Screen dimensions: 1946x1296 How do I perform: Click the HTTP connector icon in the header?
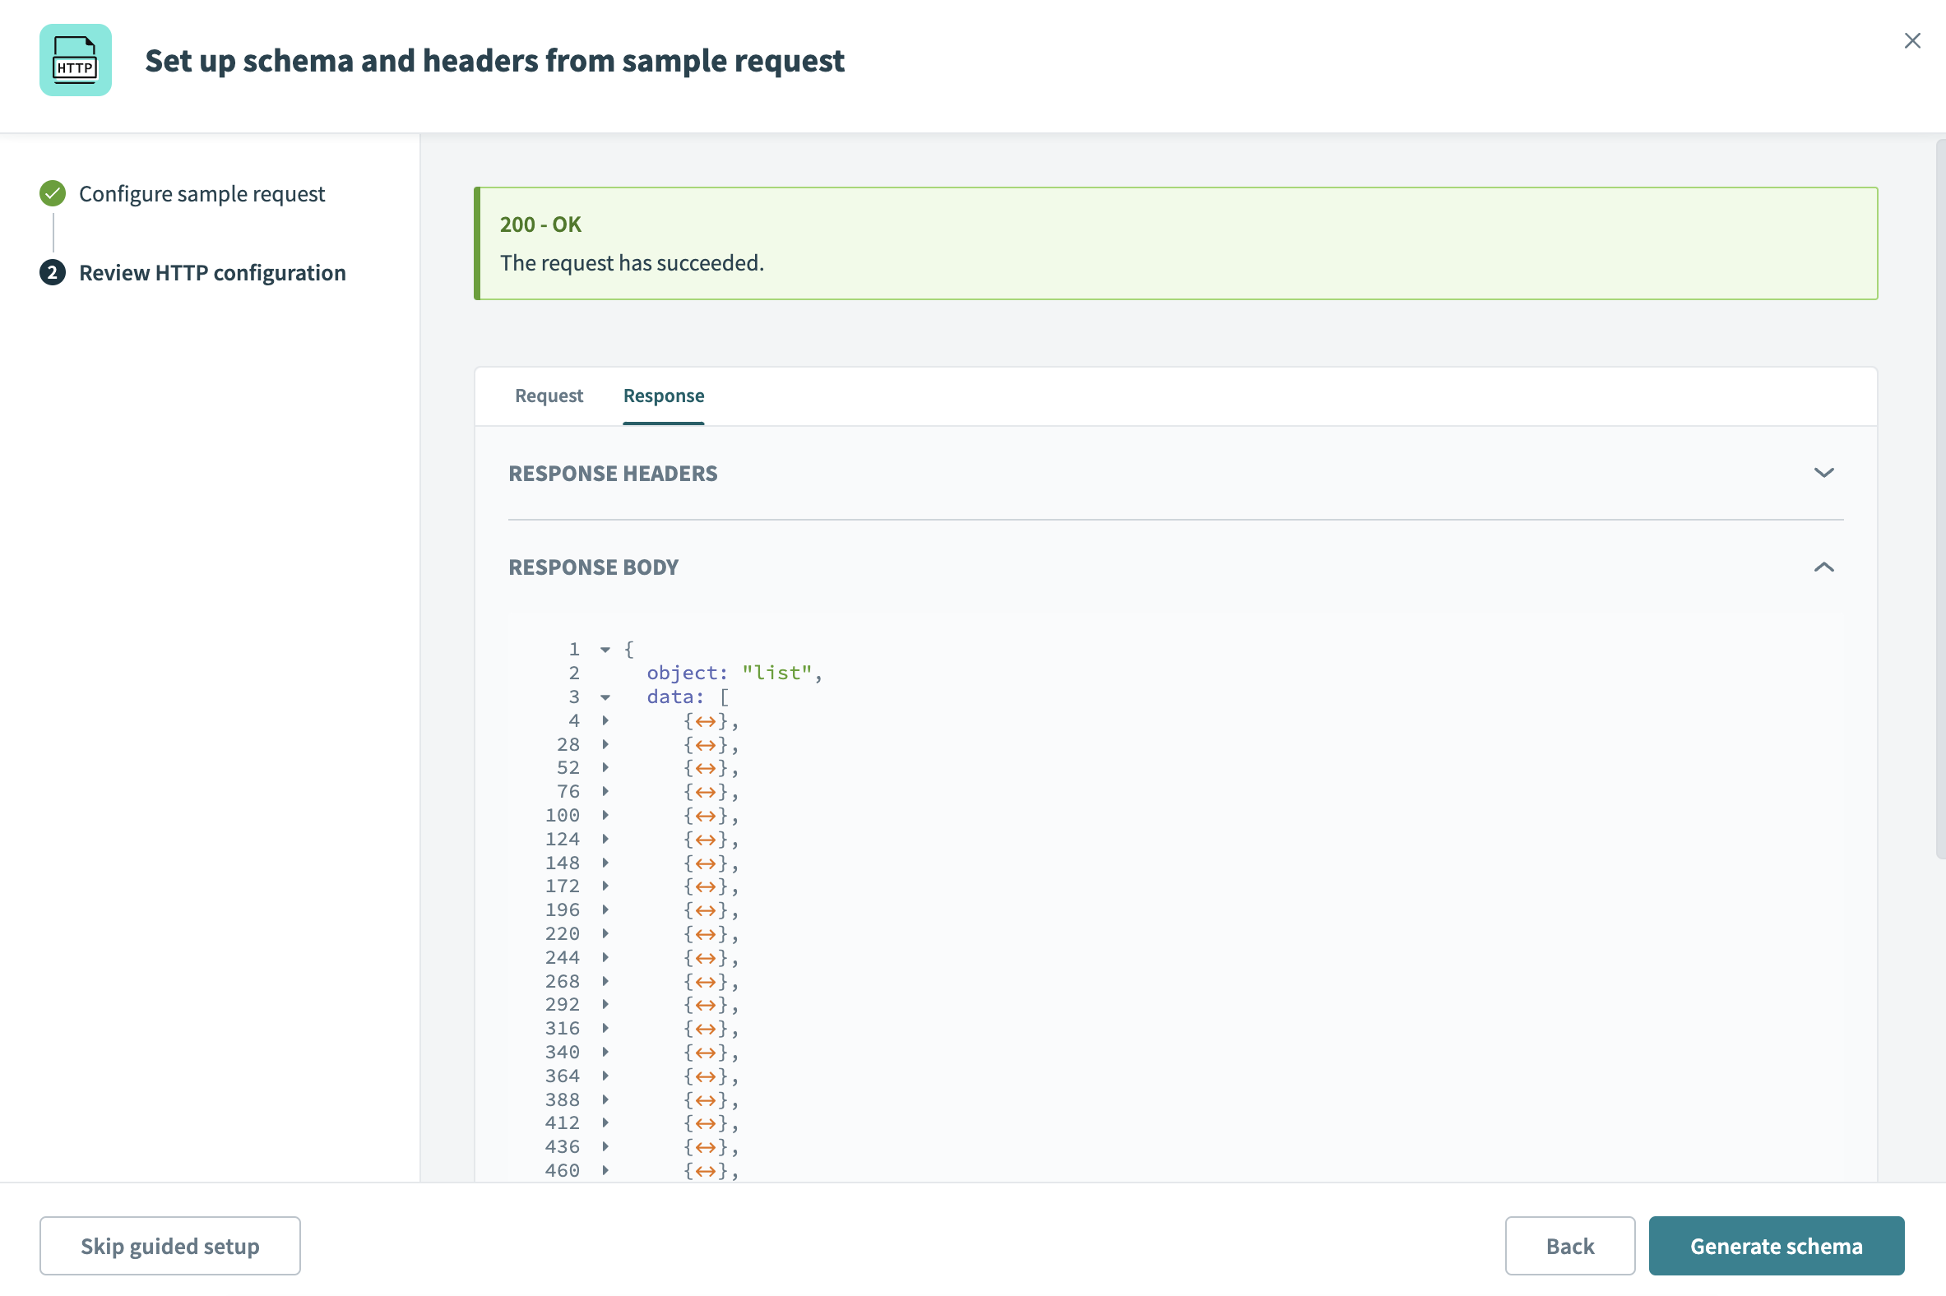pyautogui.click(x=75, y=60)
